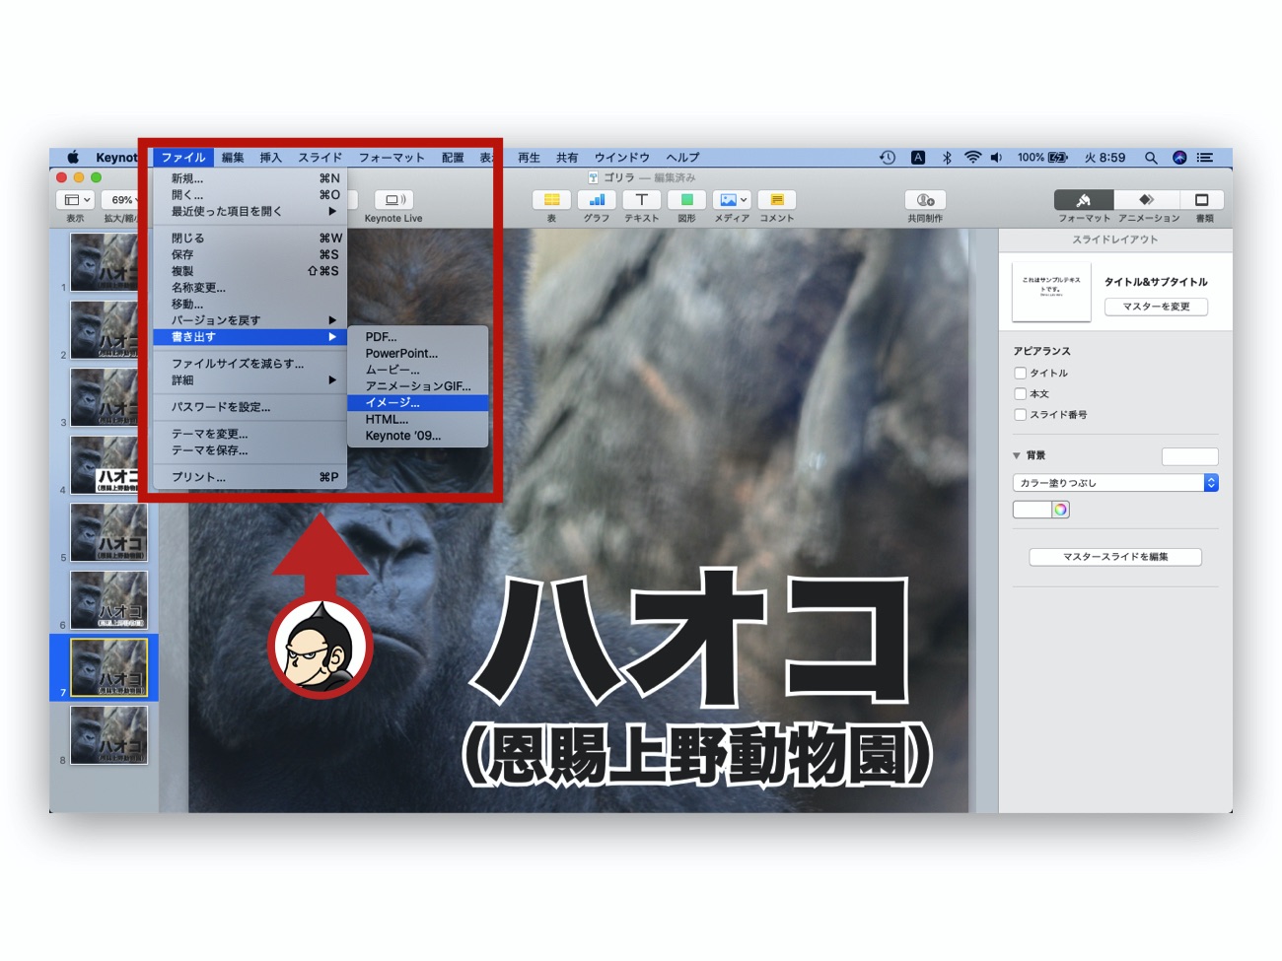The image size is (1282, 961).
Task: Click the white fill color swatch
Action: click(x=1032, y=510)
